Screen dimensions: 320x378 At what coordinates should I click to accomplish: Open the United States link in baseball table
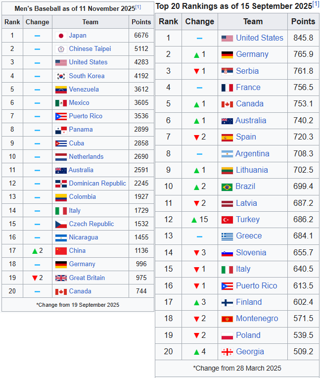[x=88, y=62]
